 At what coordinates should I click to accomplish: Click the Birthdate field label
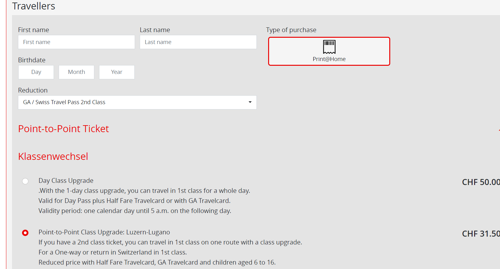click(32, 60)
